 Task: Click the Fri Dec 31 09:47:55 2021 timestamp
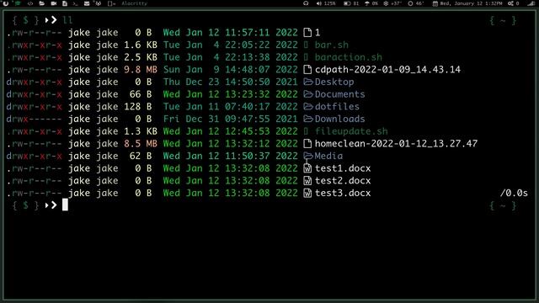[230, 120]
